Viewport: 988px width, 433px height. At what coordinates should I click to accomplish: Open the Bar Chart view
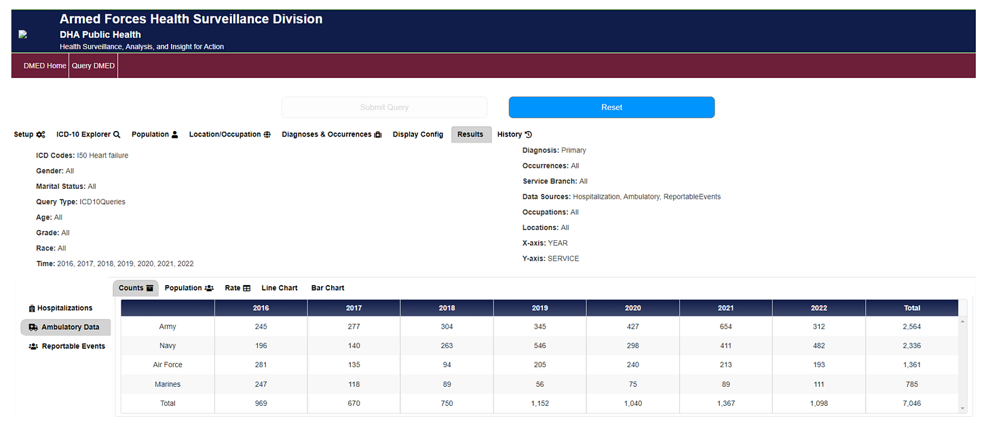(x=328, y=288)
